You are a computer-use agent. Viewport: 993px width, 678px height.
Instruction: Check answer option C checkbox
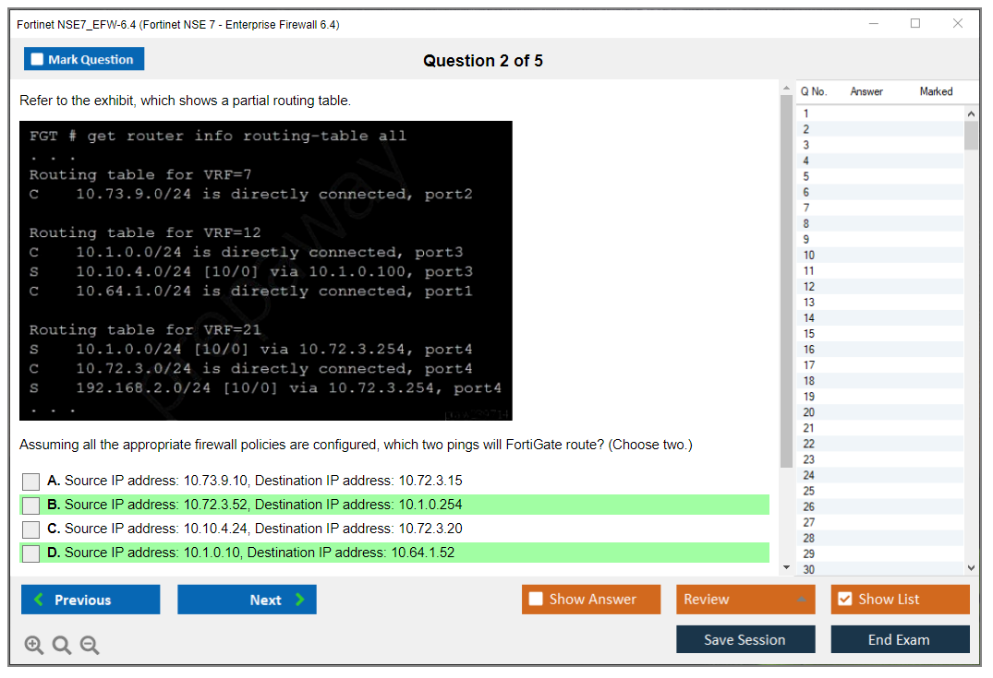(x=31, y=529)
